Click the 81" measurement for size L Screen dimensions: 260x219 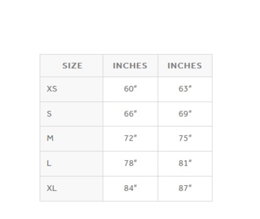[x=185, y=163]
